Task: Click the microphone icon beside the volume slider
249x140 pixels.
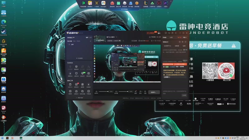Action: pos(96,91)
